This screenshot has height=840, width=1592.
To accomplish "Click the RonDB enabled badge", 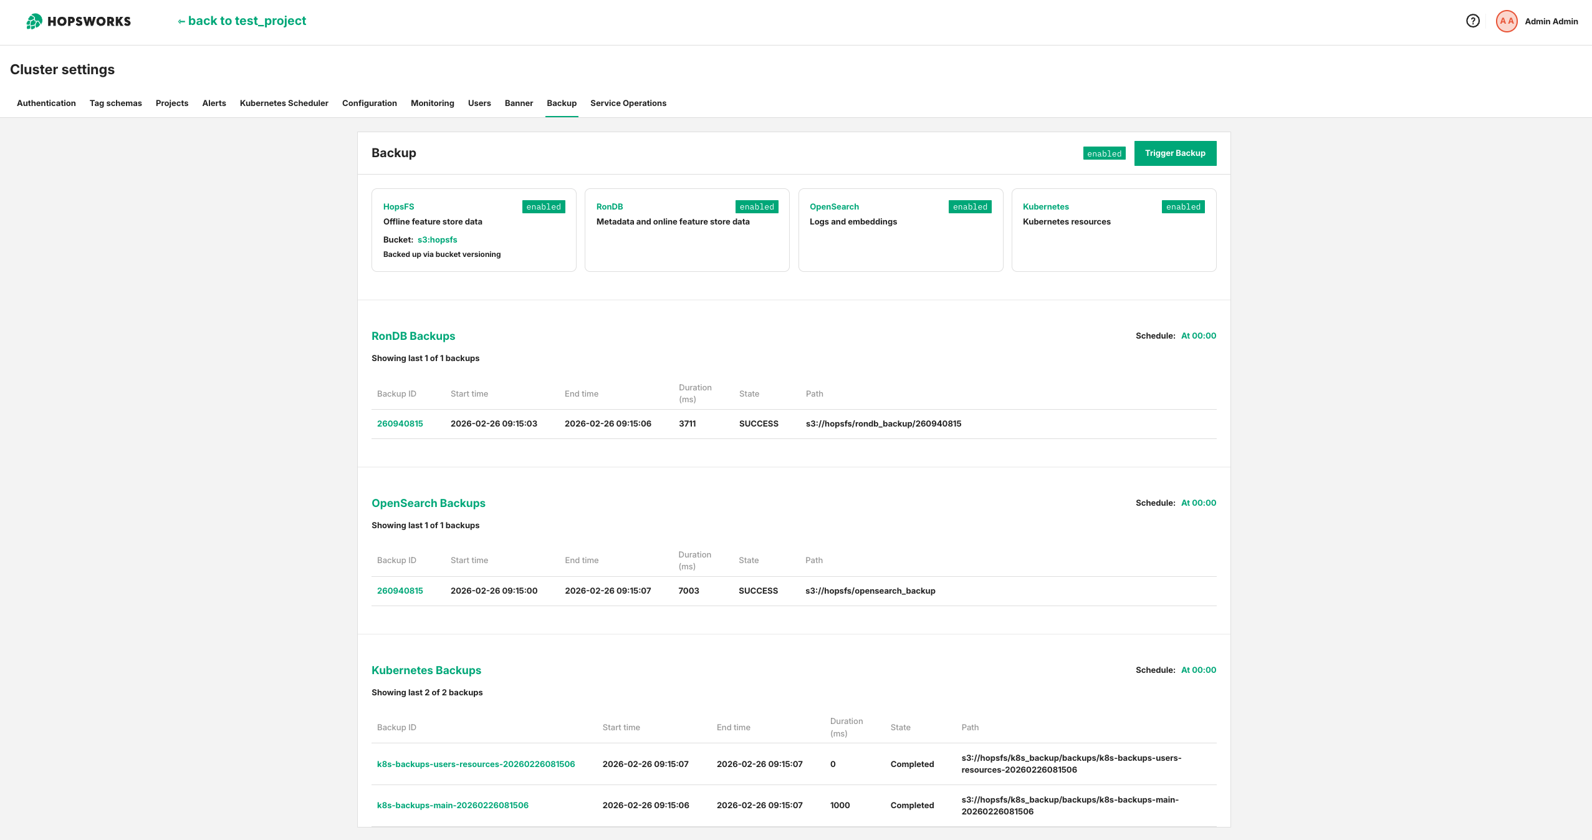I will point(757,207).
